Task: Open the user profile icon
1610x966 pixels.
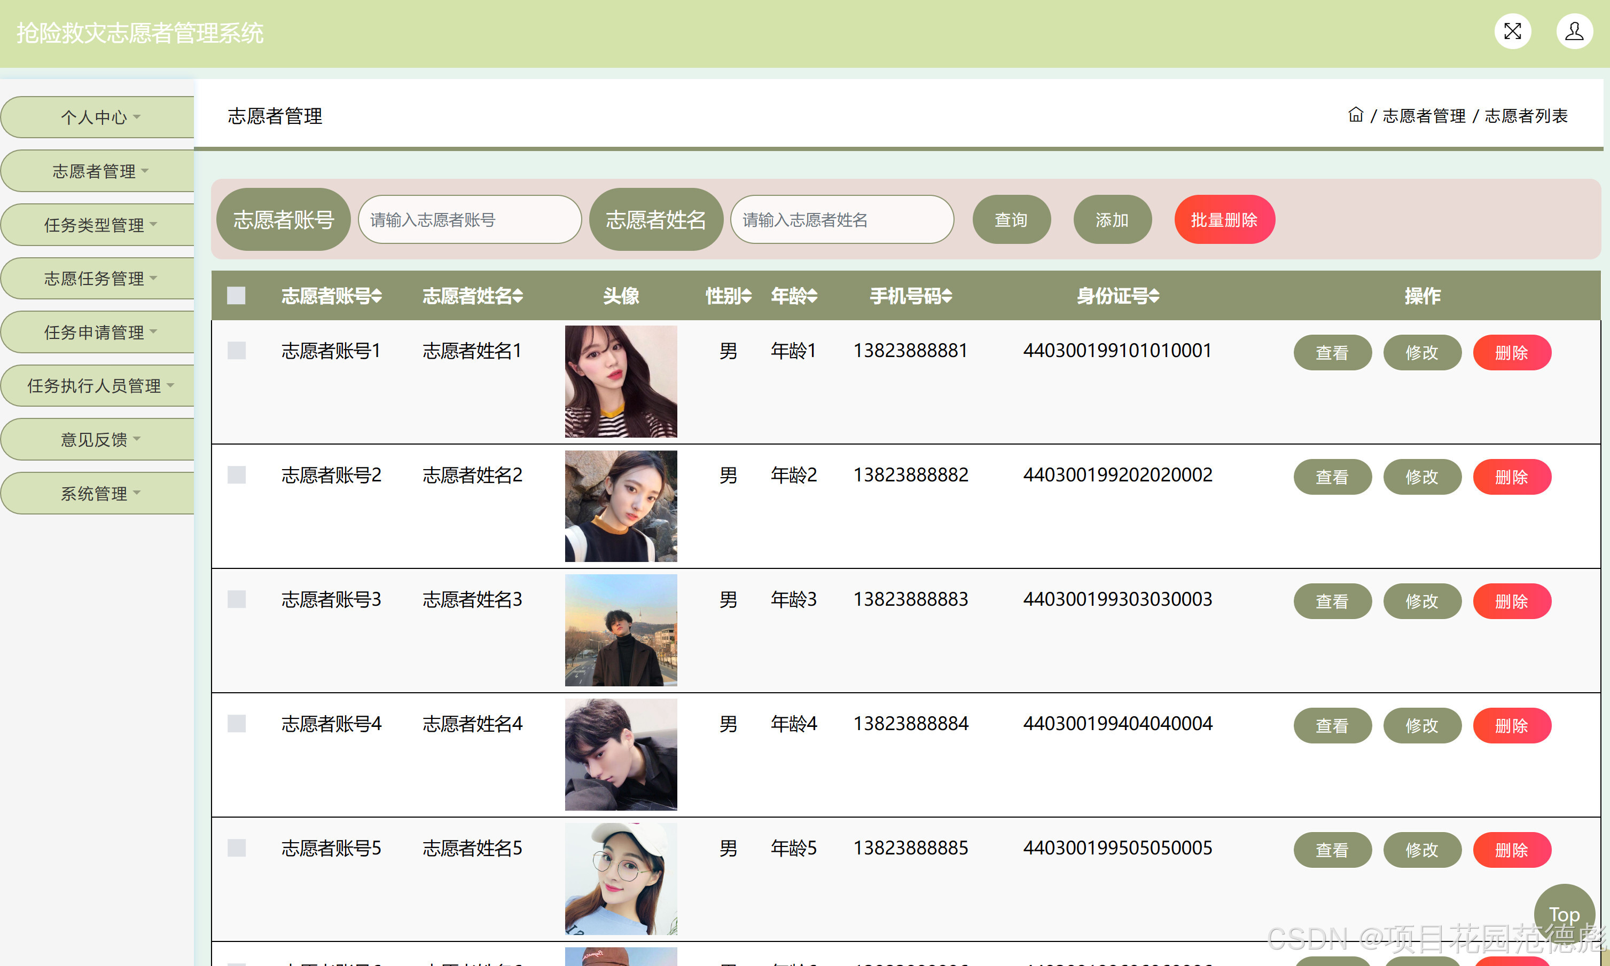Action: coord(1574,31)
